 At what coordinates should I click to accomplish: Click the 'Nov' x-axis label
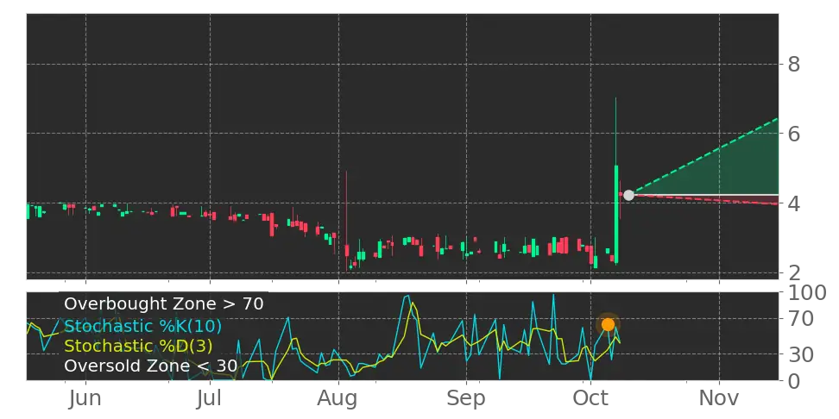[719, 398]
